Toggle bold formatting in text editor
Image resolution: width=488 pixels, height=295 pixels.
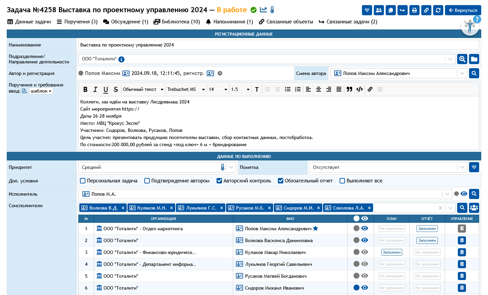click(x=85, y=90)
